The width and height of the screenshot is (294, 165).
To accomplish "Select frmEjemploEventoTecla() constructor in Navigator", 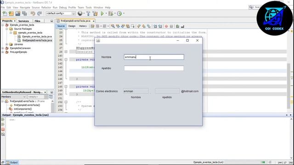I will 27,105.
